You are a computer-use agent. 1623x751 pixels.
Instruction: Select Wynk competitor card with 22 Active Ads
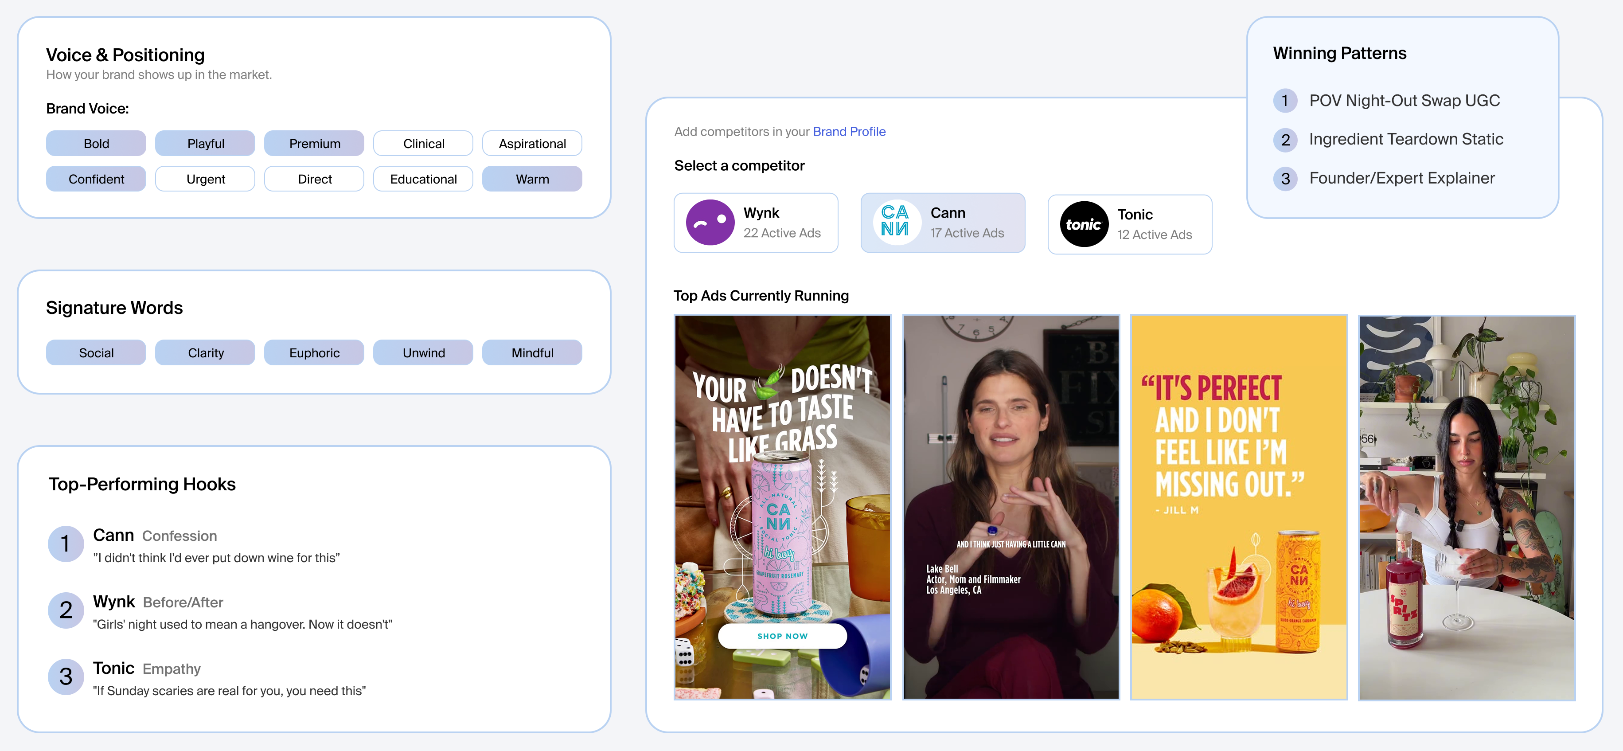tap(756, 223)
